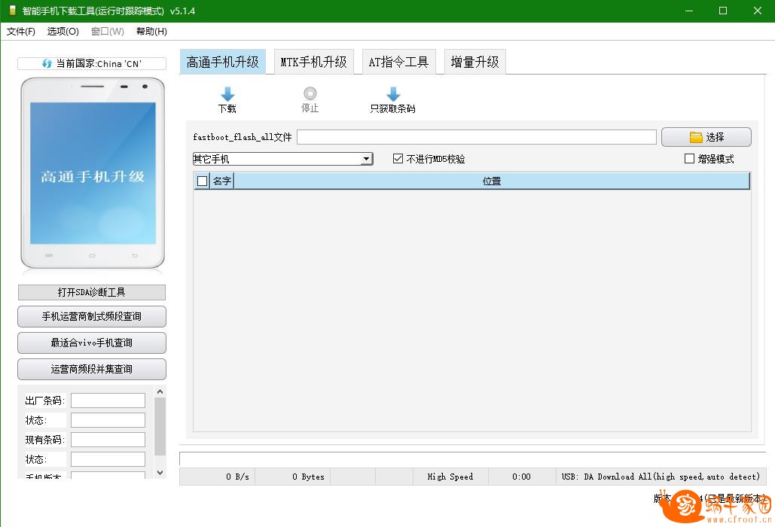
Task: Click the 出厂条码 input field
Action: tap(108, 401)
